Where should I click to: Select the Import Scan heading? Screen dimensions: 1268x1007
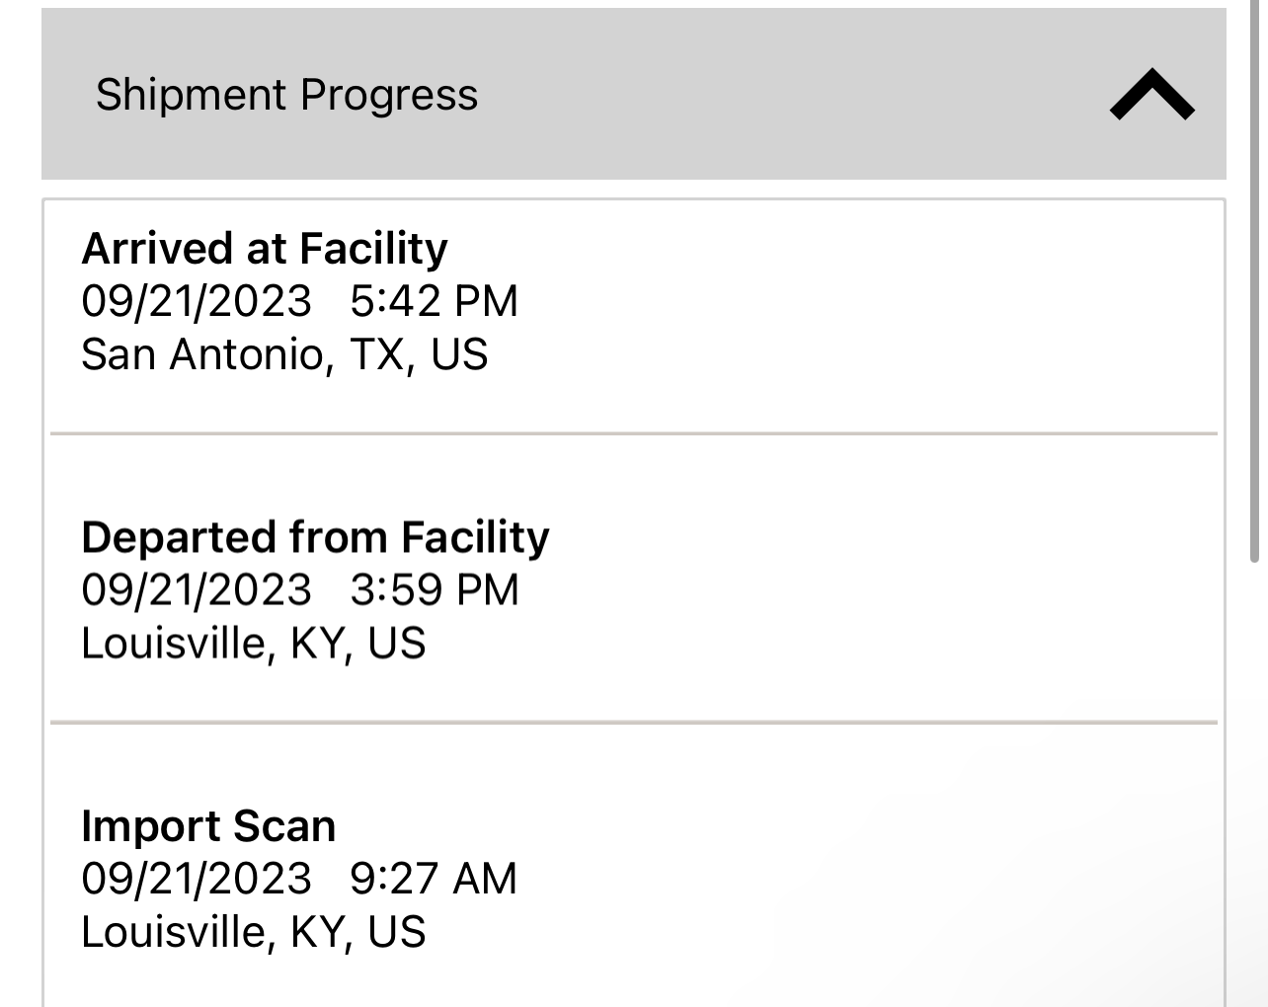click(208, 826)
